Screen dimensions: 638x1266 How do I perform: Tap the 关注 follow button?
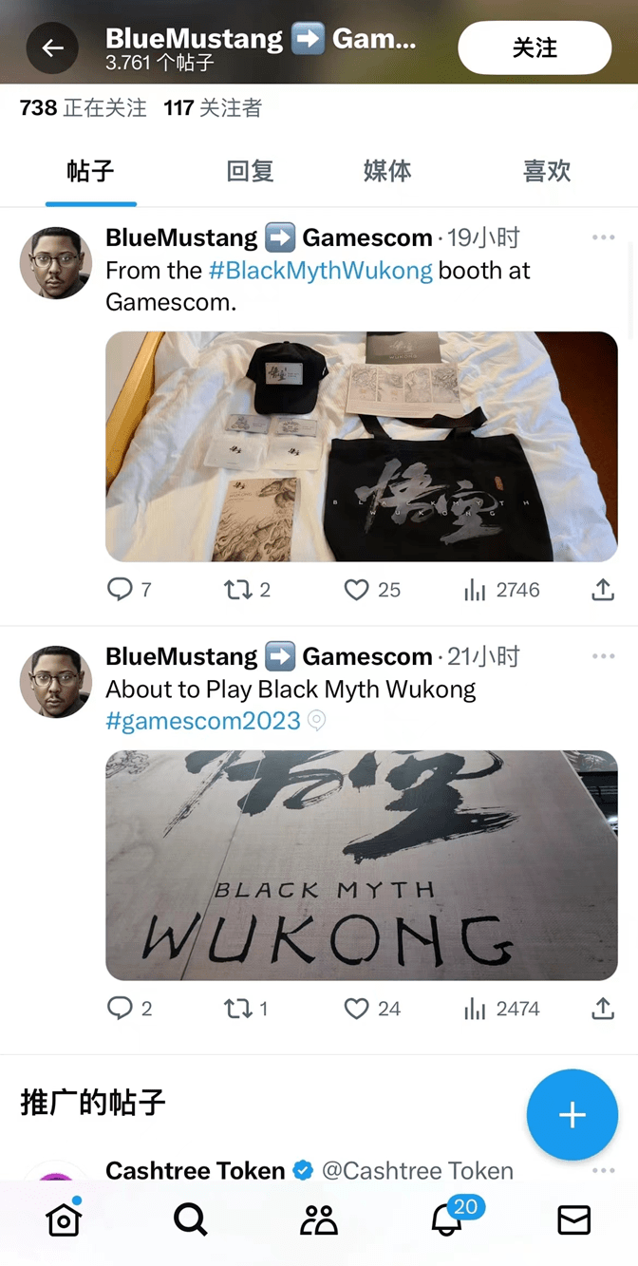pos(535,47)
